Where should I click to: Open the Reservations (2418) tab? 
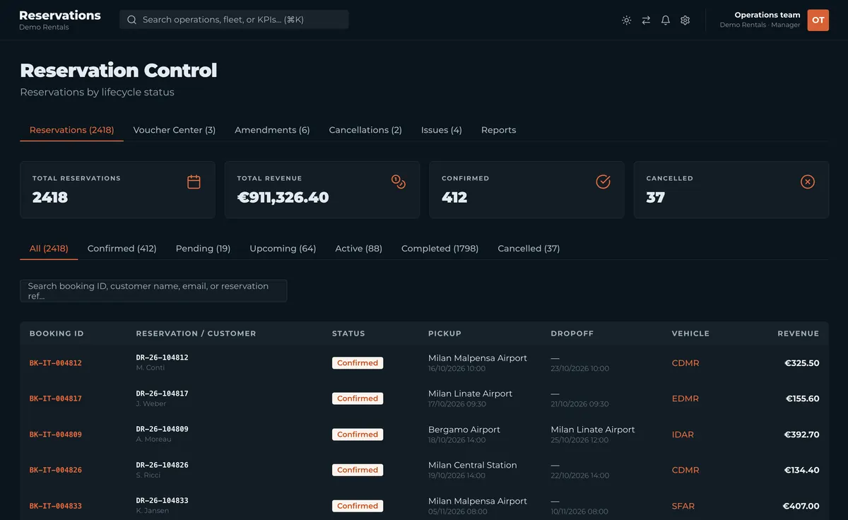coord(71,130)
